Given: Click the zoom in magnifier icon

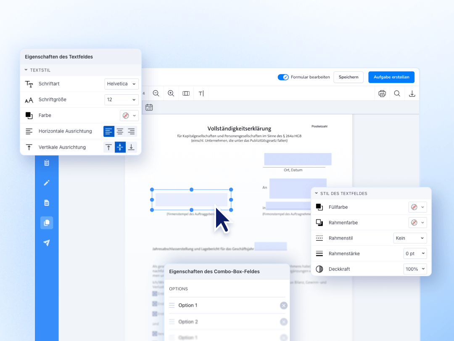Looking at the screenshot, I should pyautogui.click(x=171, y=93).
